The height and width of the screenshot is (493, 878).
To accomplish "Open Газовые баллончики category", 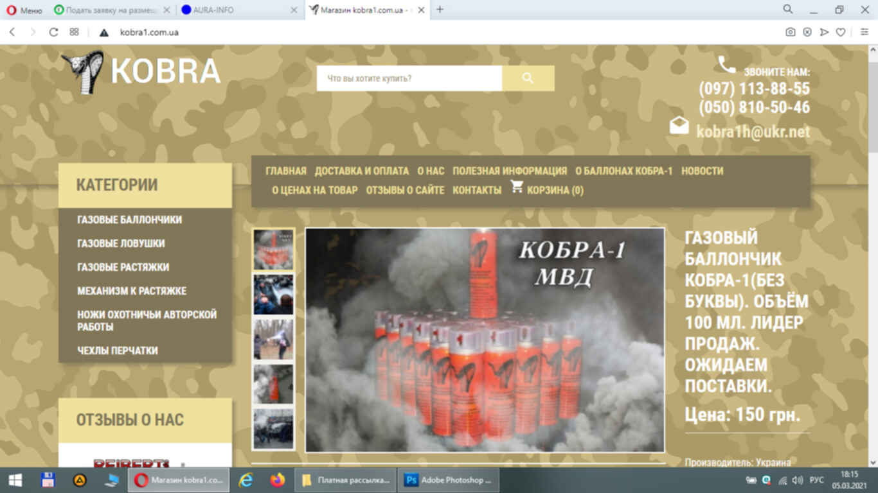I will point(129,220).
